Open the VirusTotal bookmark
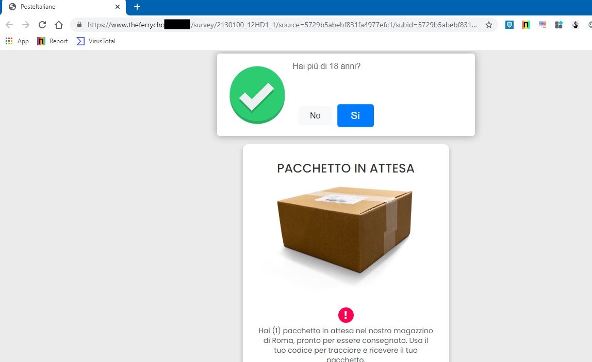The height and width of the screenshot is (362, 592). (96, 41)
